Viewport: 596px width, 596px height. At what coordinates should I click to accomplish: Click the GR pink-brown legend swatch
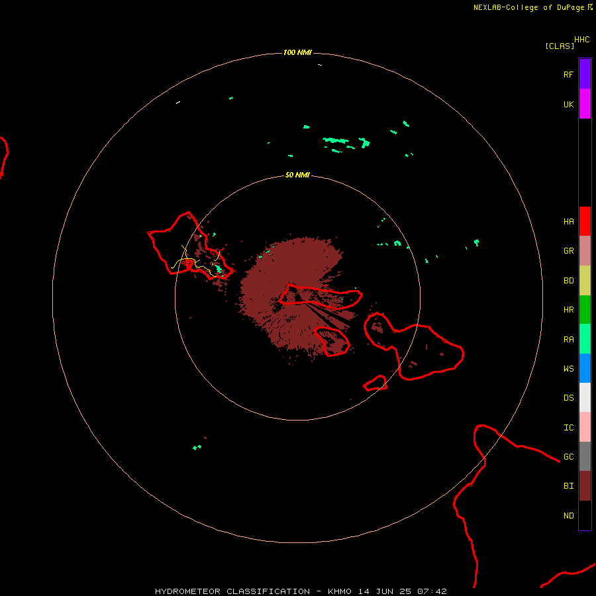click(585, 251)
